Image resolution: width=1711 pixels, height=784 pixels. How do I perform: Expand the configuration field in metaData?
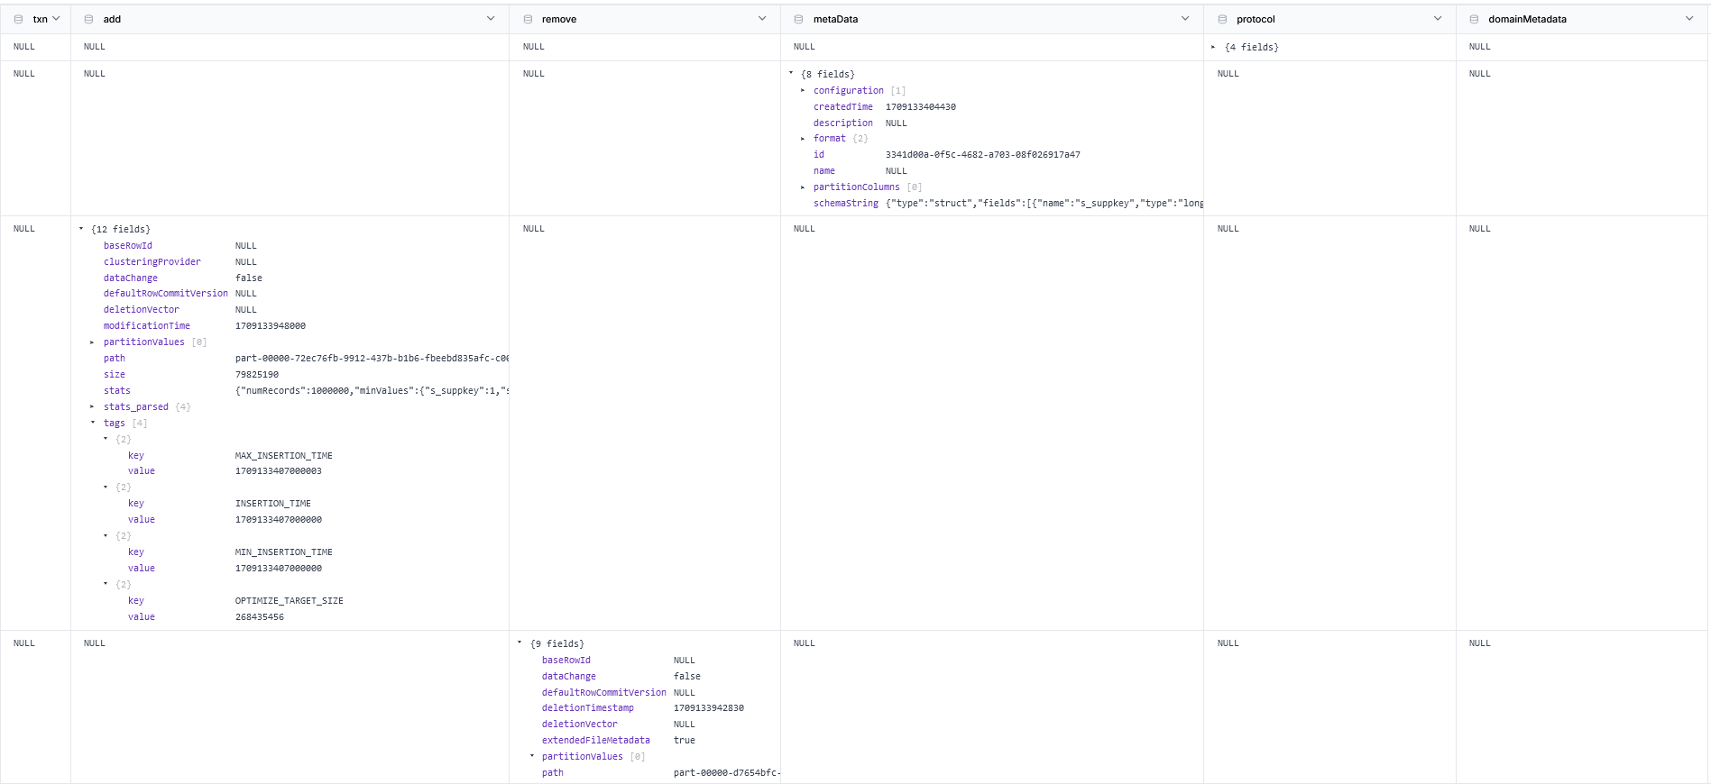click(803, 90)
